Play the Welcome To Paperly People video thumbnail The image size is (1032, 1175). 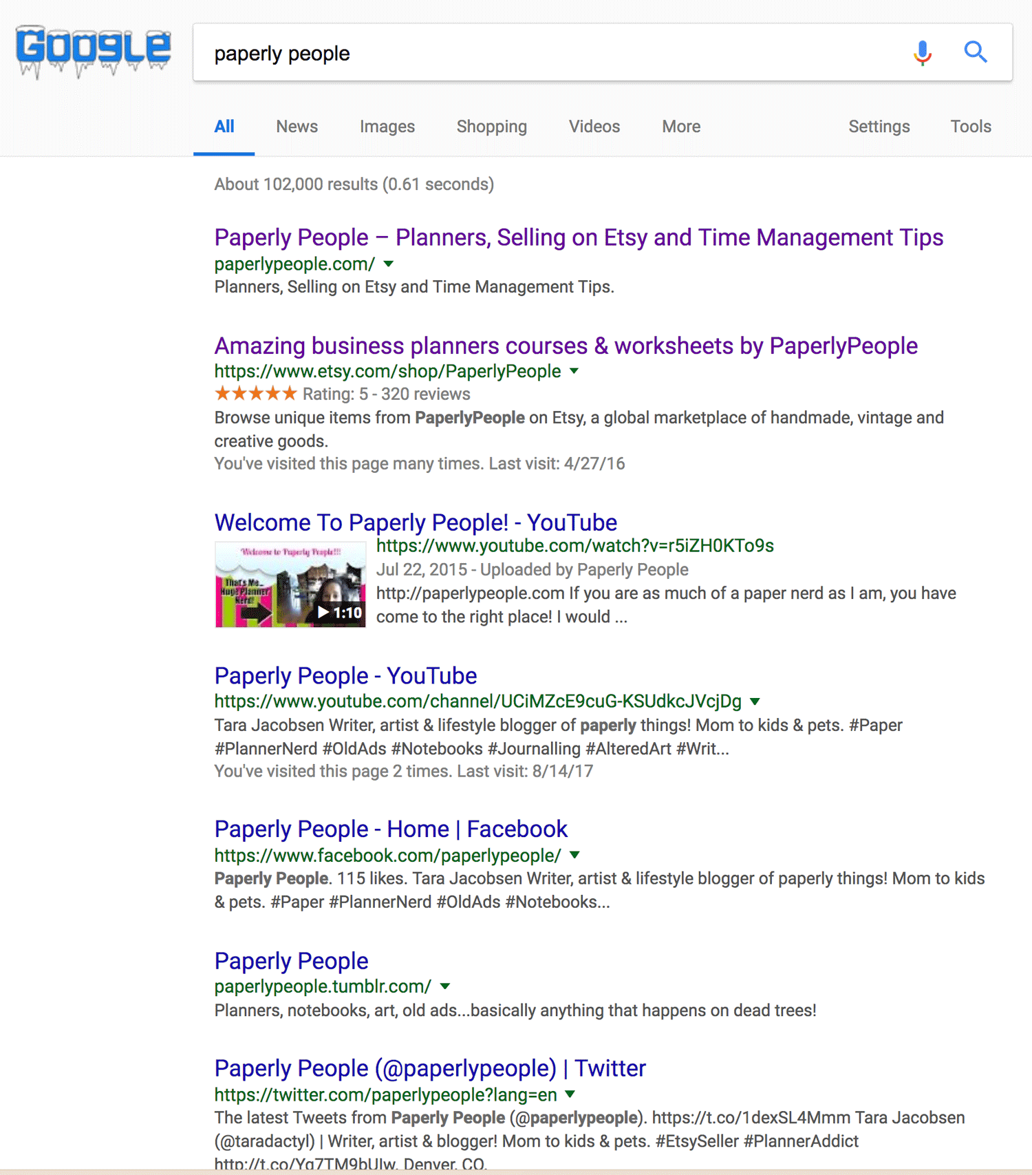[290, 584]
